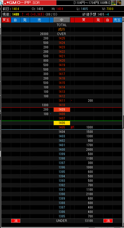
Task: Click the blue 売 sell header
Action: 39,20
